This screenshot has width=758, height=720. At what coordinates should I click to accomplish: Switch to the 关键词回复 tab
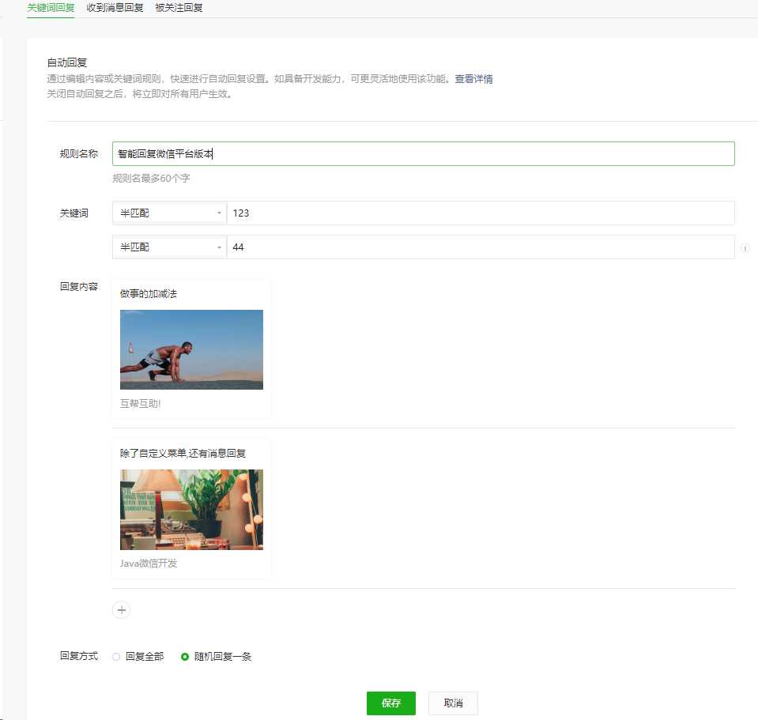pyautogui.click(x=51, y=8)
